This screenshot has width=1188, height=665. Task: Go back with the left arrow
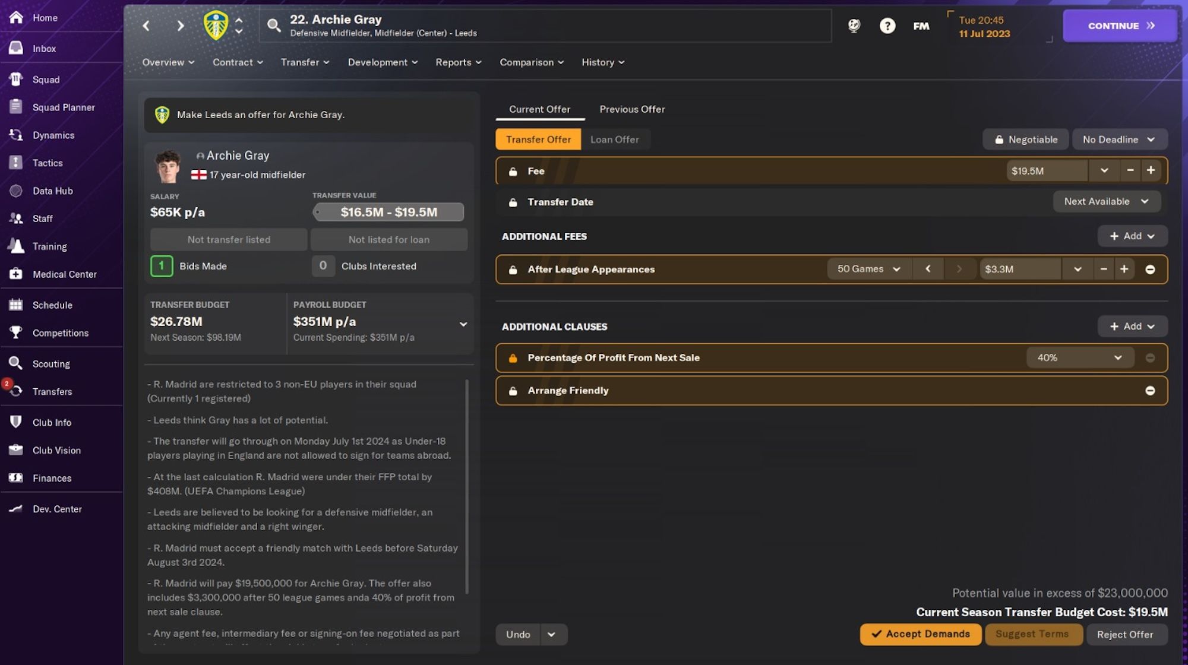point(146,26)
